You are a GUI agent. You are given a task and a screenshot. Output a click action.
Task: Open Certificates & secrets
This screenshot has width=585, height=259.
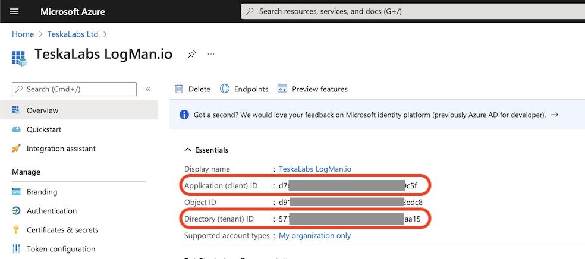coord(62,230)
